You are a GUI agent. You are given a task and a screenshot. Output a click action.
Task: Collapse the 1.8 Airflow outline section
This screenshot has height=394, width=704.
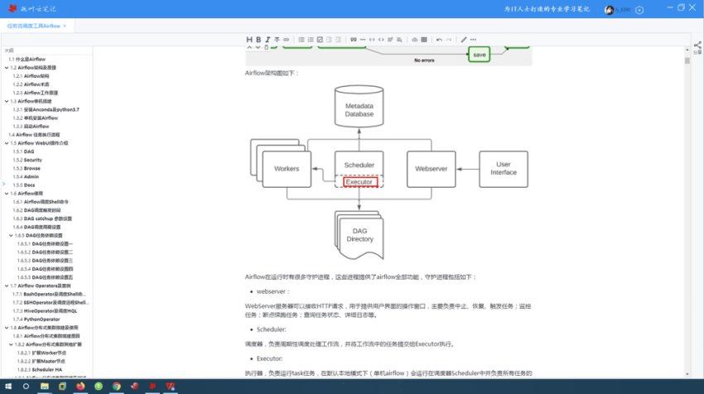point(7,328)
